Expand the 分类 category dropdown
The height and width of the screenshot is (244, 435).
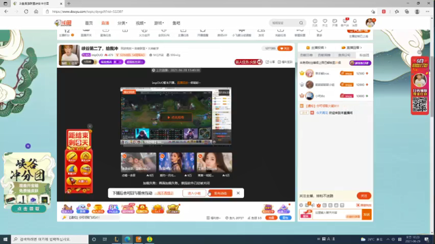(122, 23)
